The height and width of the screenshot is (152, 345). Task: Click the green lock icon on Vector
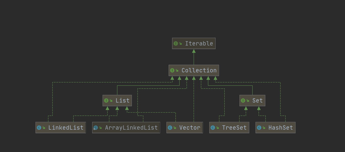[175, 128]
